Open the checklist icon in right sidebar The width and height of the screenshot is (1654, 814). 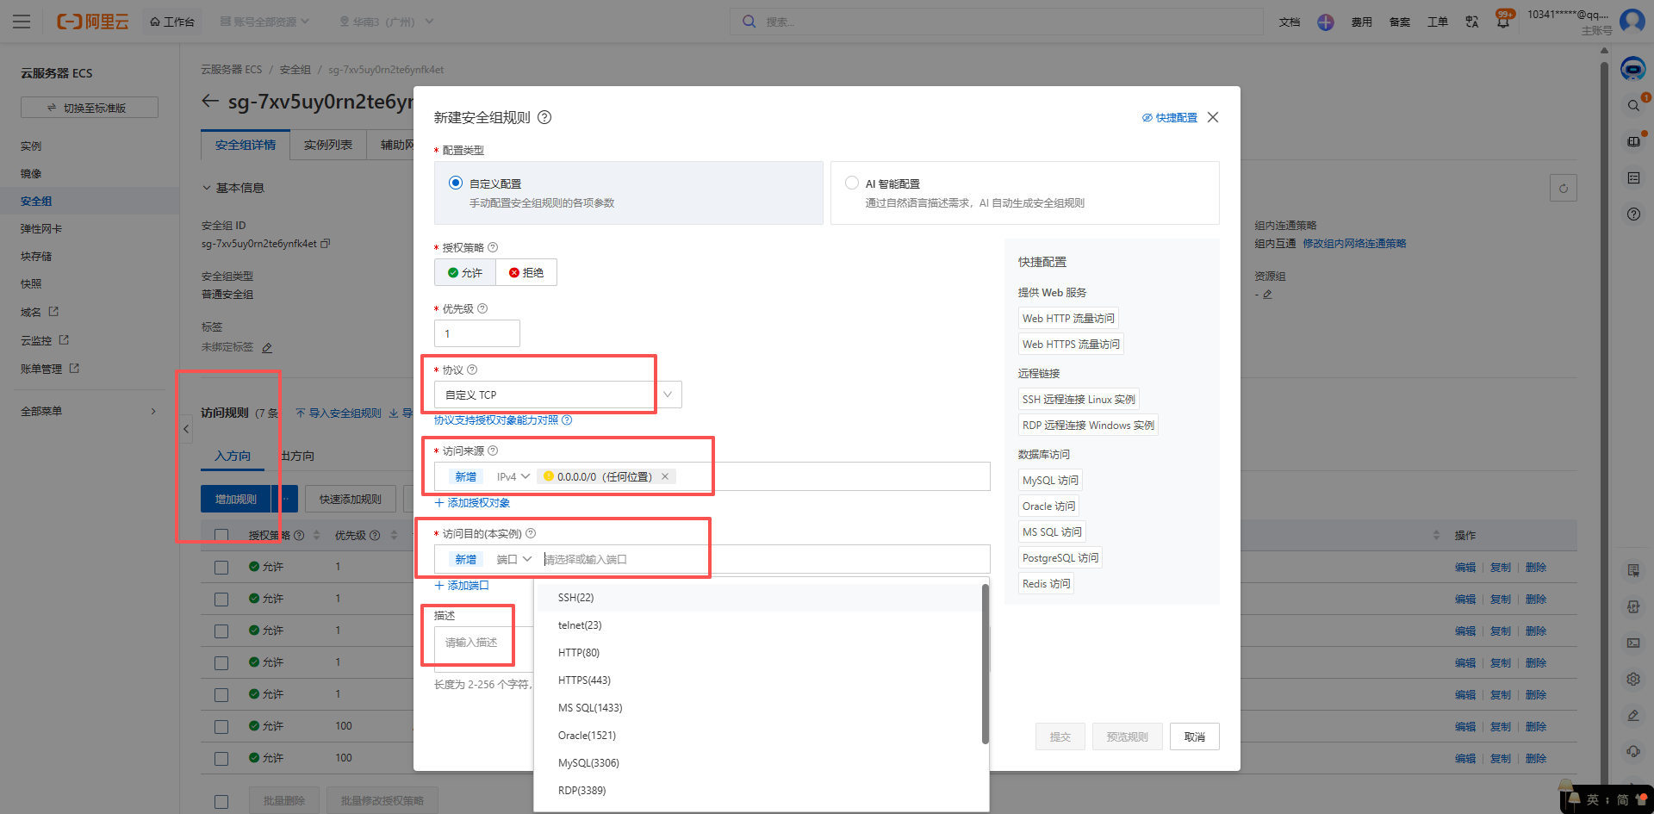[x=1633, y=177]
